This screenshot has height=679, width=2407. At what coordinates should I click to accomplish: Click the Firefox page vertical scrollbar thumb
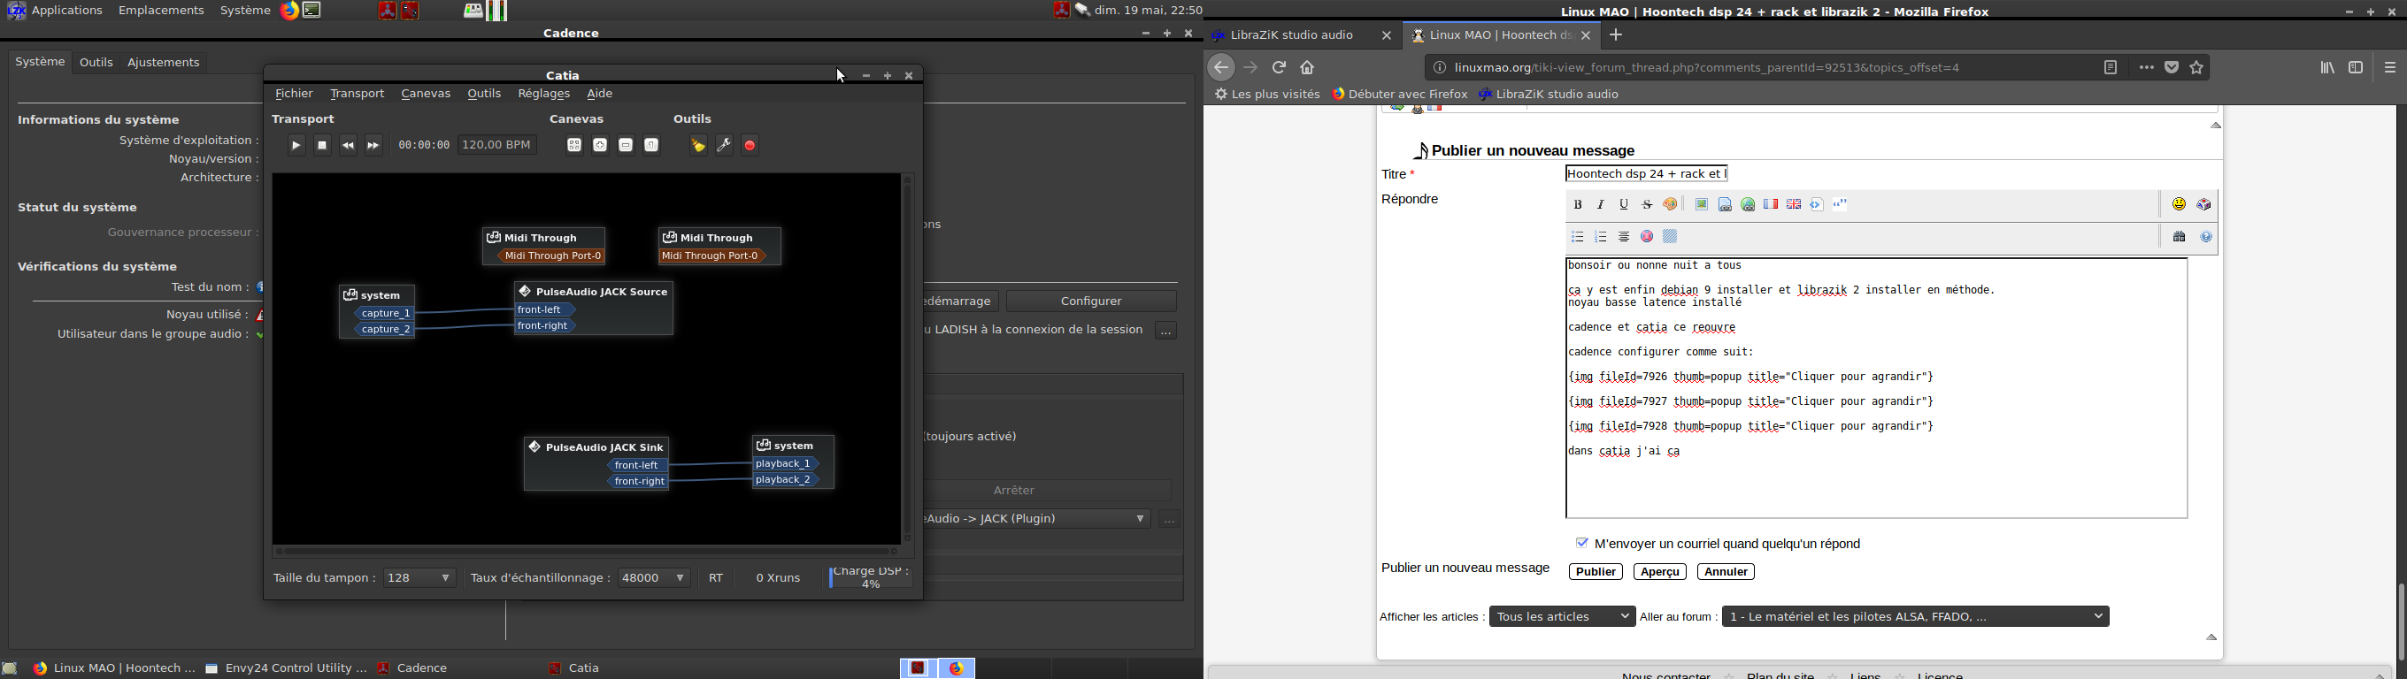click(x=2400, y=622)
